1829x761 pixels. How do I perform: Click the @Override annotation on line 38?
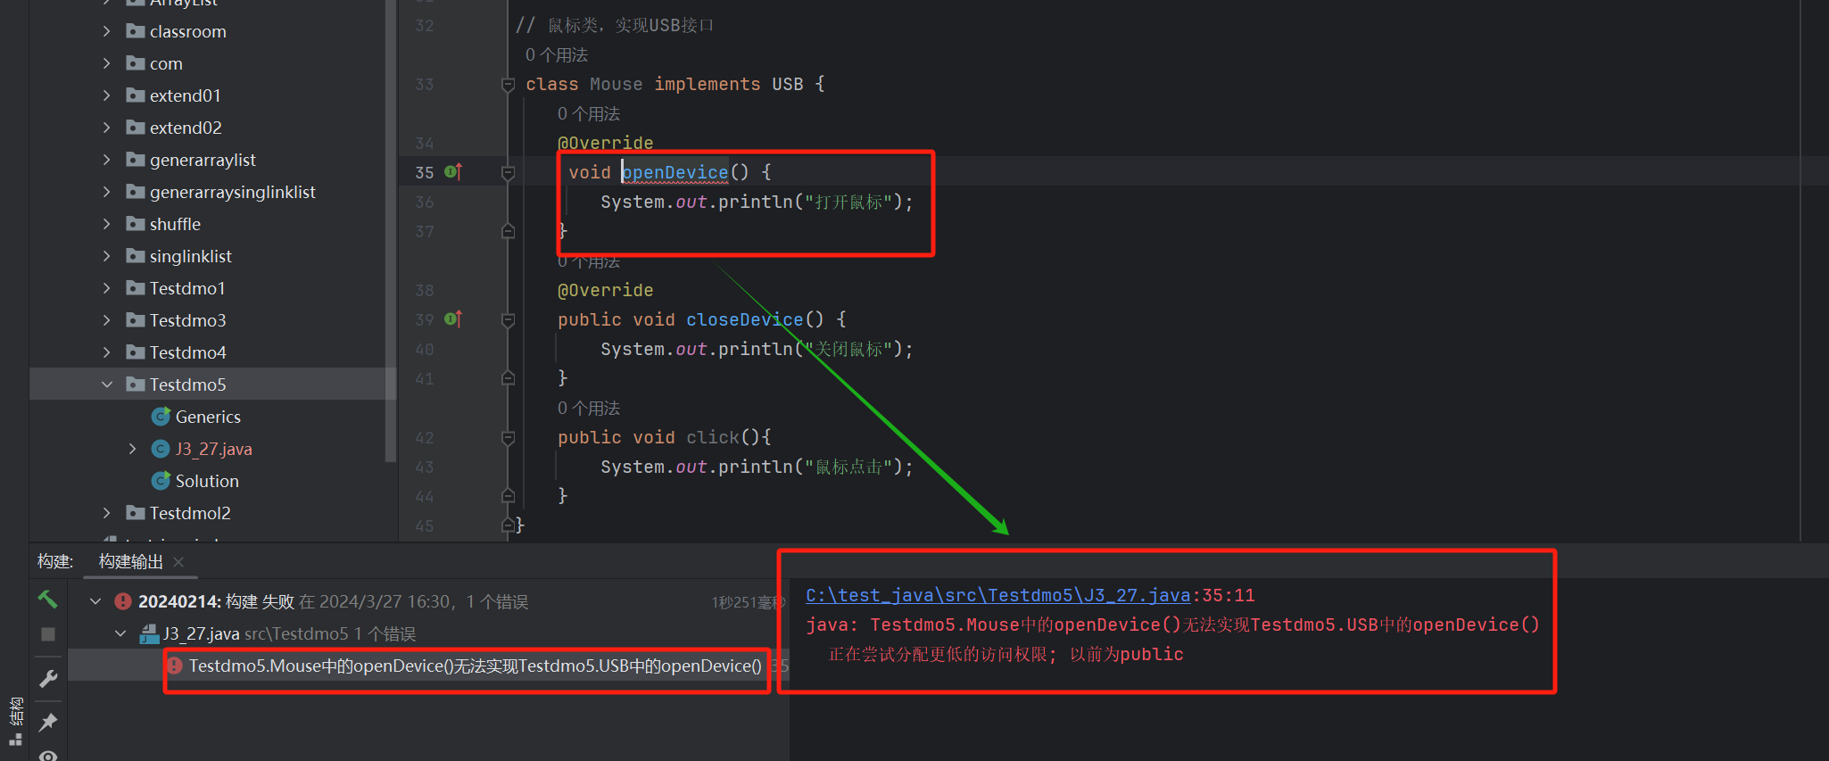pos(605,290)
